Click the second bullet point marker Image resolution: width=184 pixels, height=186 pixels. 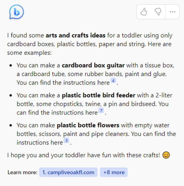coord(11,96)
